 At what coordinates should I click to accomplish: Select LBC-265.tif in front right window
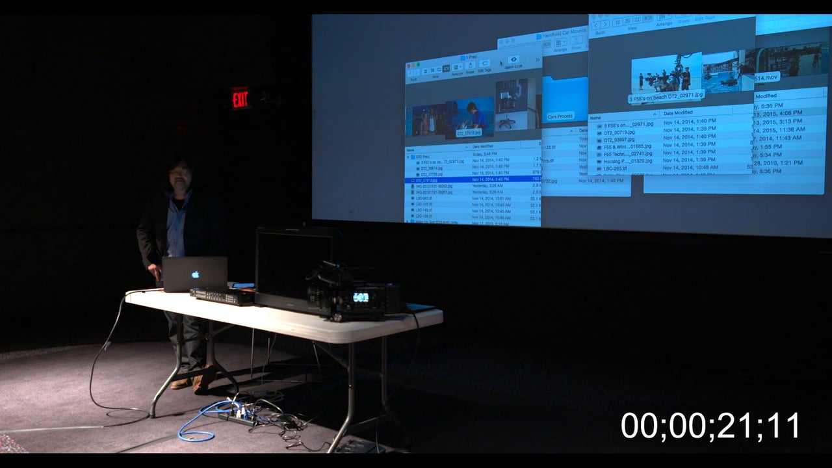[615, 168]
